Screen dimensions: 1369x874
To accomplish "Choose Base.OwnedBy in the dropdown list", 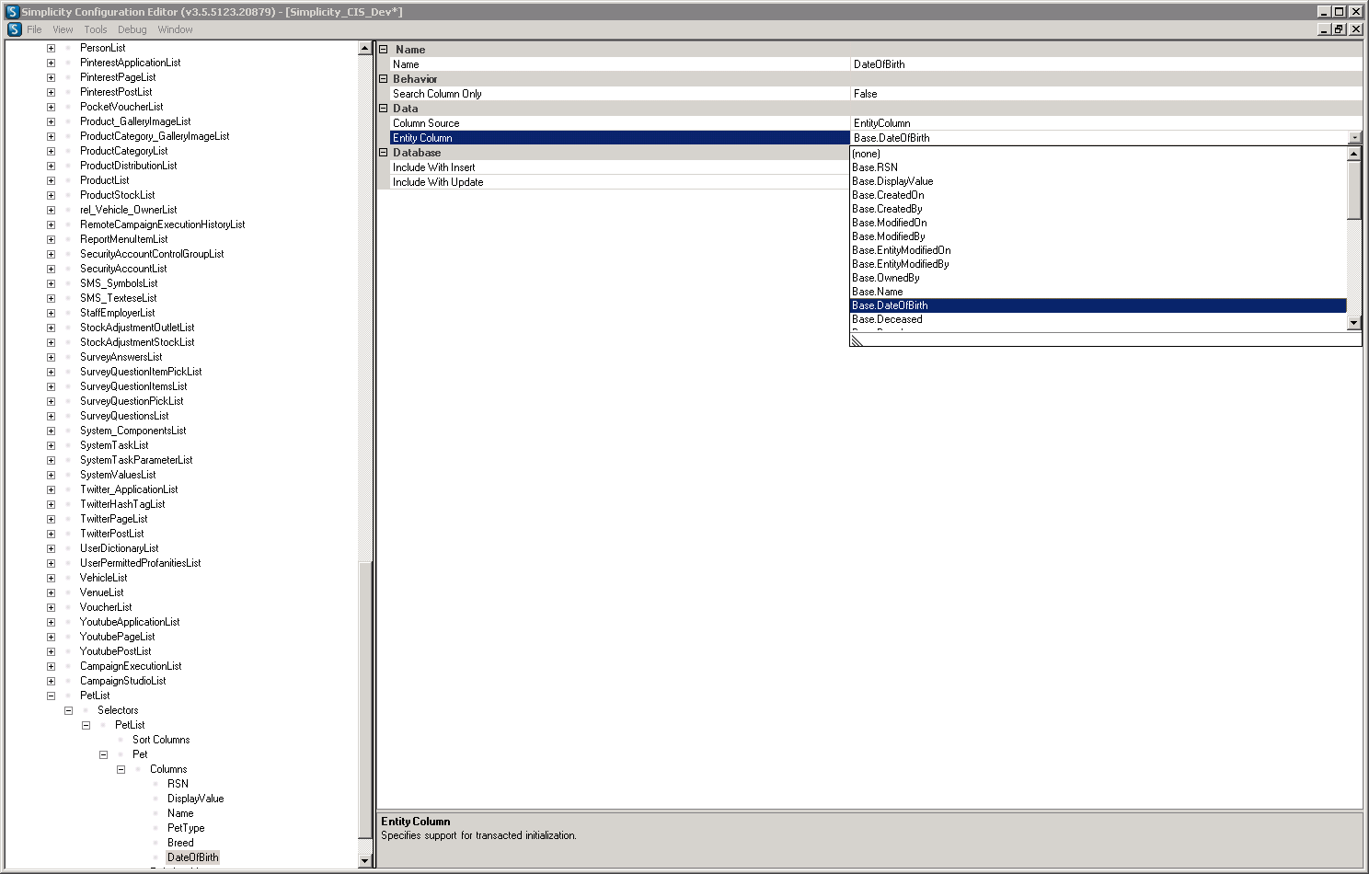I will pyautogui.click(x=1099, y=278).
